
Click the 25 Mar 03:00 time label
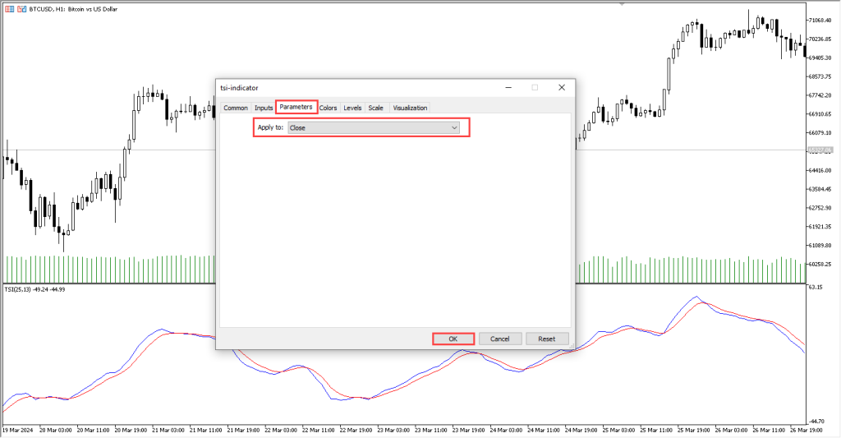619,431
